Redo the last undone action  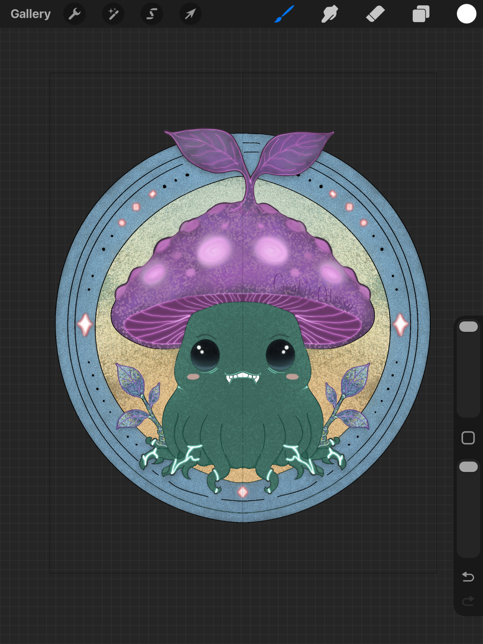(x=468, y=601)
